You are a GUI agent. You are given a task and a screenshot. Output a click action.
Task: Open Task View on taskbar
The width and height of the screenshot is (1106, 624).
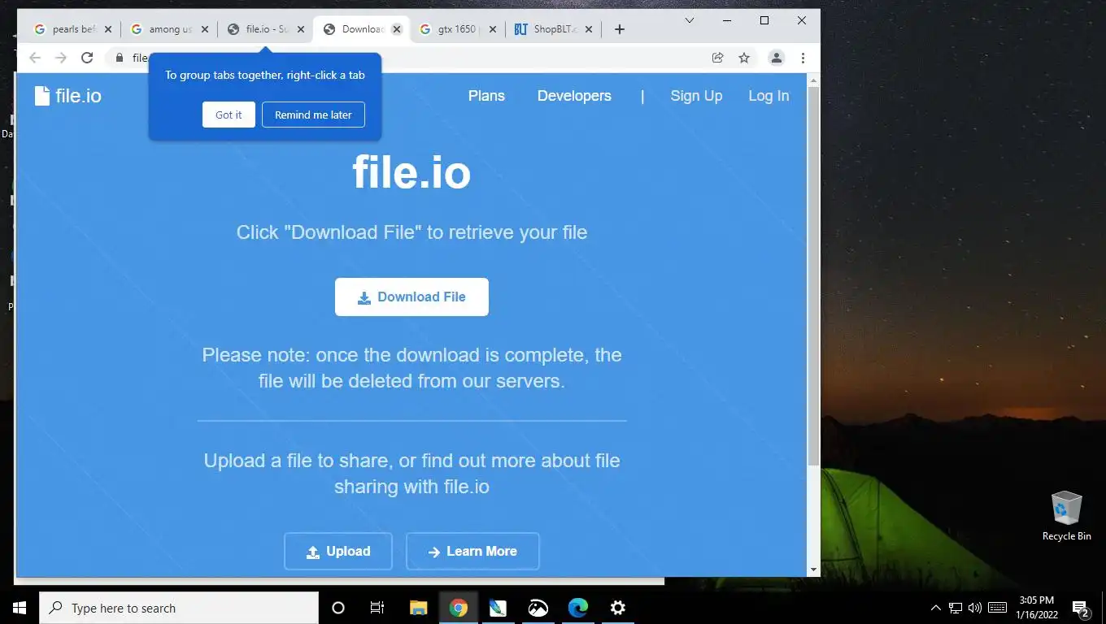click(377, 608)
